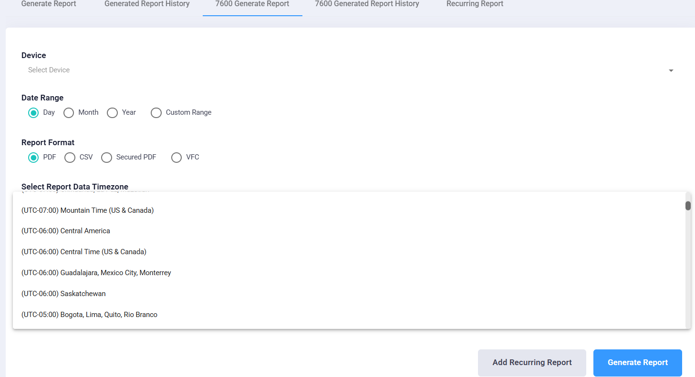The image size is (695, 377).
Task: Click the Add Recurring Report button
Action: click(532, 363)
